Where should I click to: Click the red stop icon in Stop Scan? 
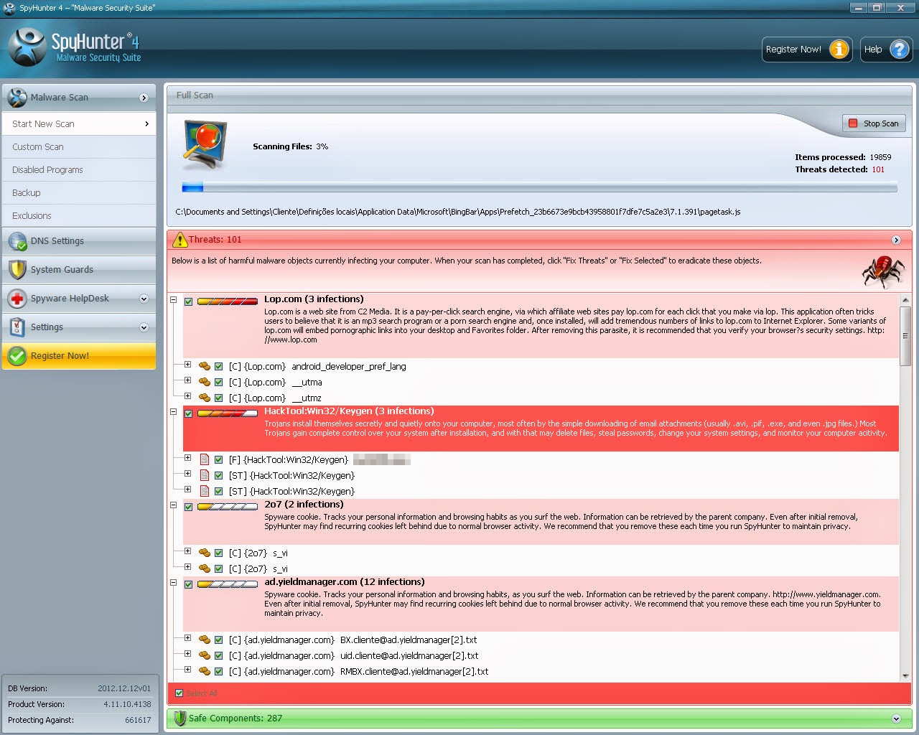(x=853, y=123)
